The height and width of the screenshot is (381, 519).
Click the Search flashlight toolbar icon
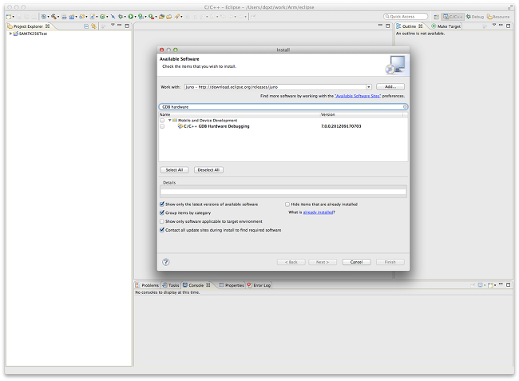[177, 17]
